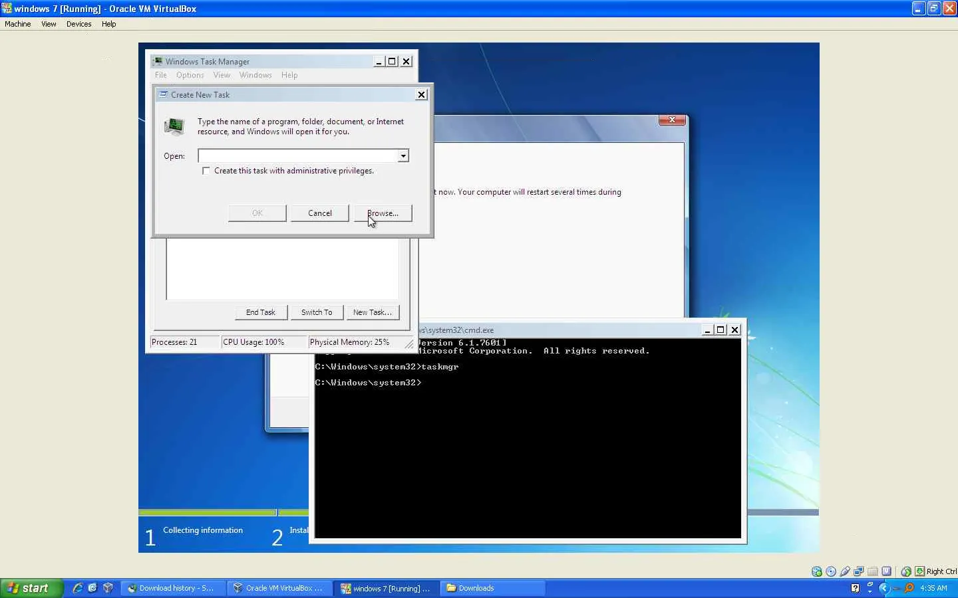
Task: Maximize the Windows Task Manager window
Action: (392, 61)
